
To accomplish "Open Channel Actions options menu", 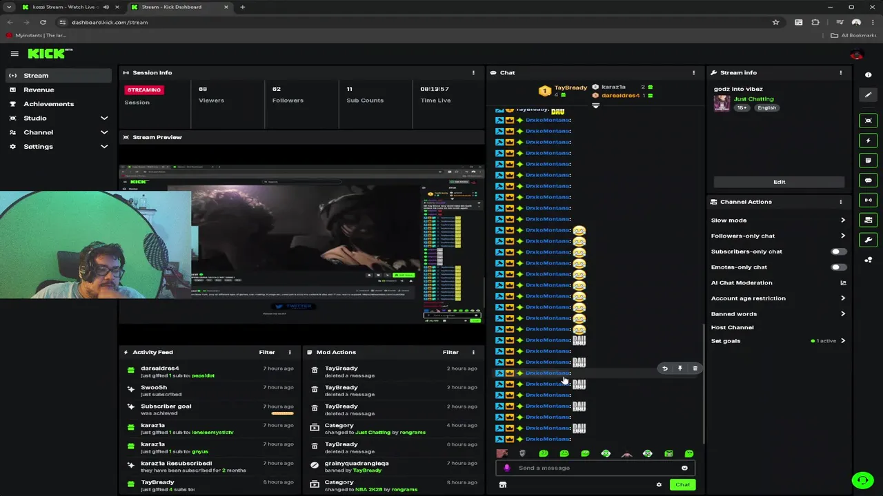I will click(x=841, y=202).
